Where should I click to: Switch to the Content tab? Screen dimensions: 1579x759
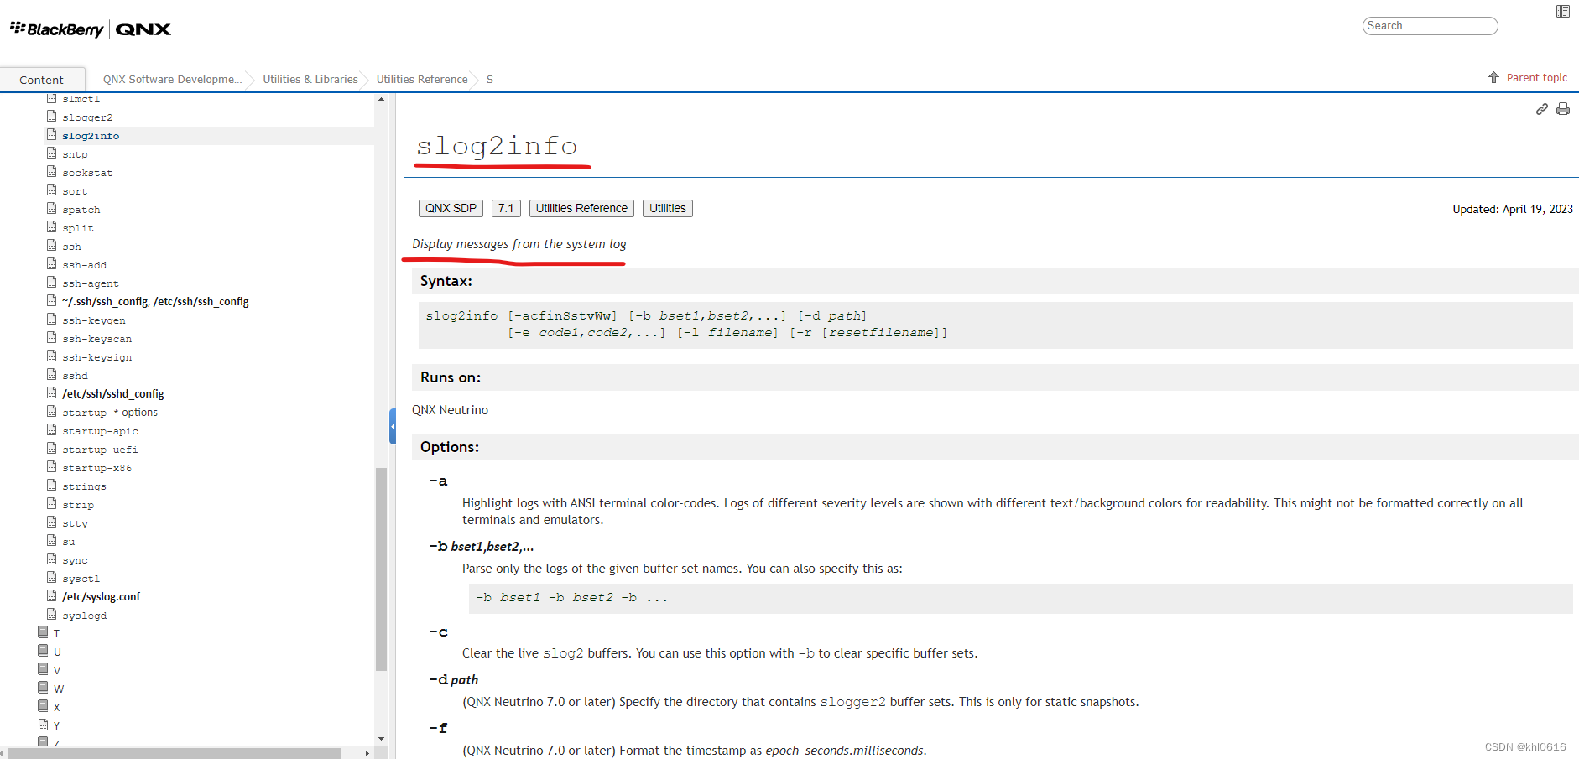(42, 80)
